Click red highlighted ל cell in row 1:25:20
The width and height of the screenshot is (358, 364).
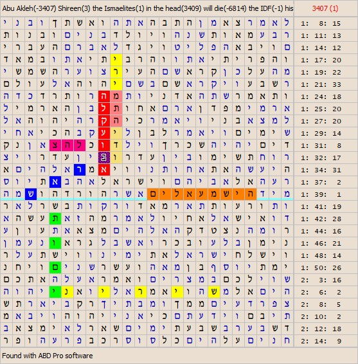(104, 109)
